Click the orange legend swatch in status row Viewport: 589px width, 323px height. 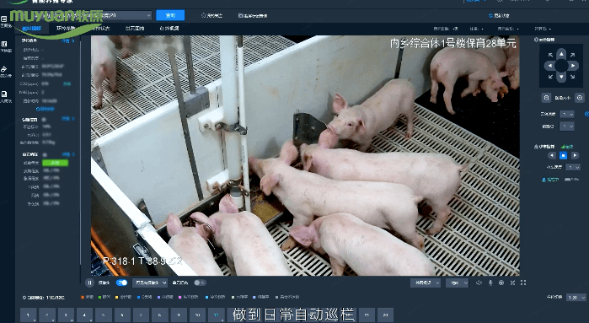(x=83, y=297)
